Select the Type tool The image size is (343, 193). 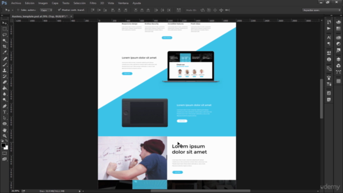(x=4, y=112)
